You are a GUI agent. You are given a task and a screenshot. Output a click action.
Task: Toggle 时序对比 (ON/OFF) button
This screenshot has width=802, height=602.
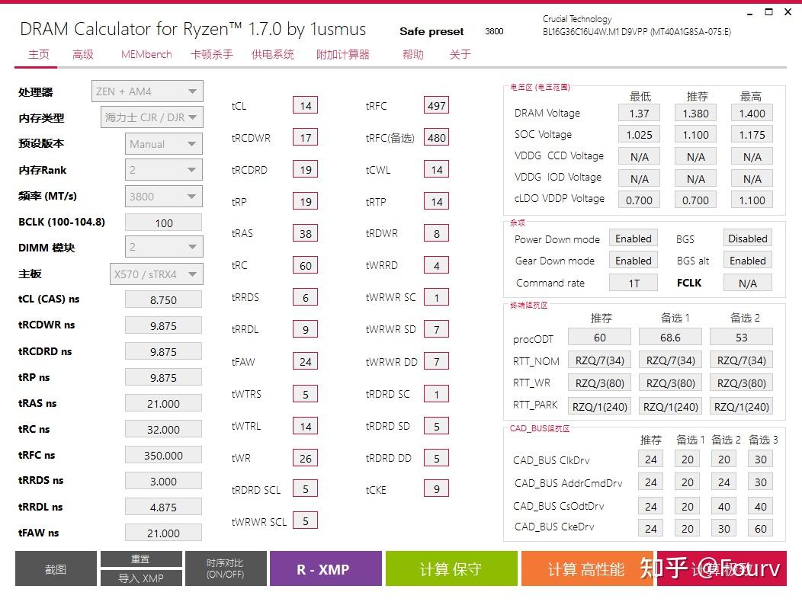coord(226,568)
